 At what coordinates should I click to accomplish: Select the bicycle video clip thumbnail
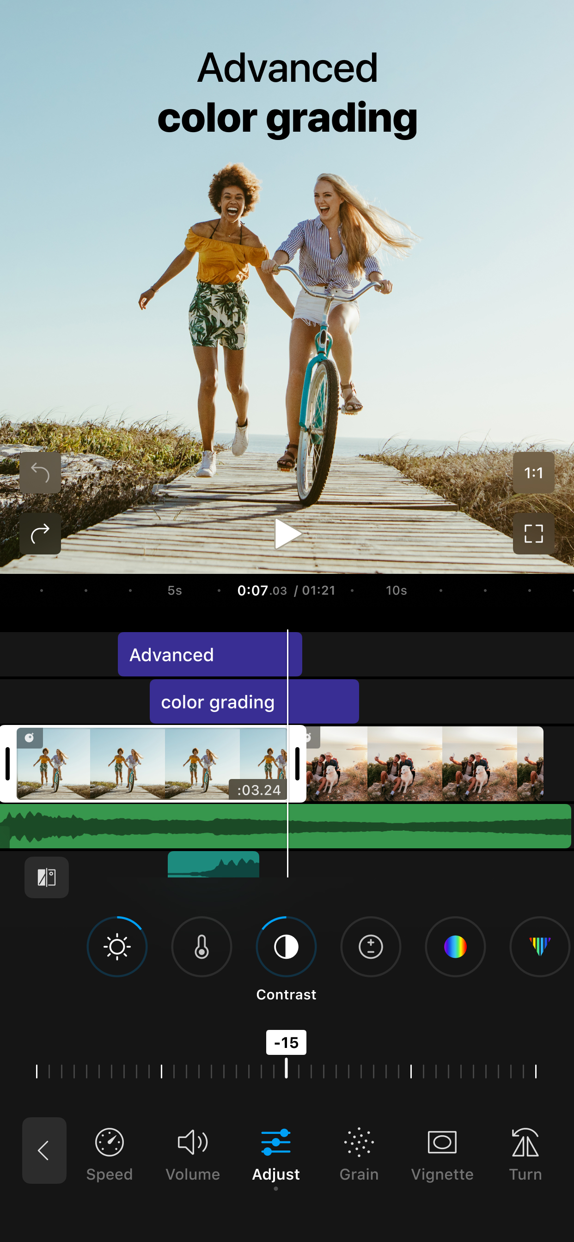tap(152, 763)
